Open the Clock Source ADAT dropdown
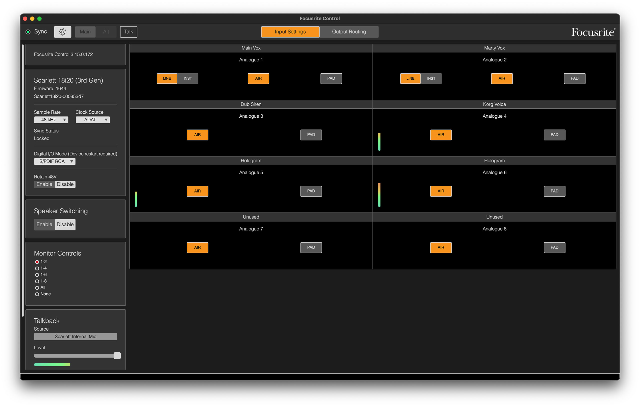640x407 pixels. click(93, 120)
